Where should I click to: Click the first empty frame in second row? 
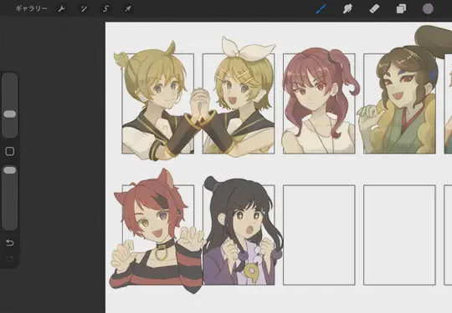(319, 235)
